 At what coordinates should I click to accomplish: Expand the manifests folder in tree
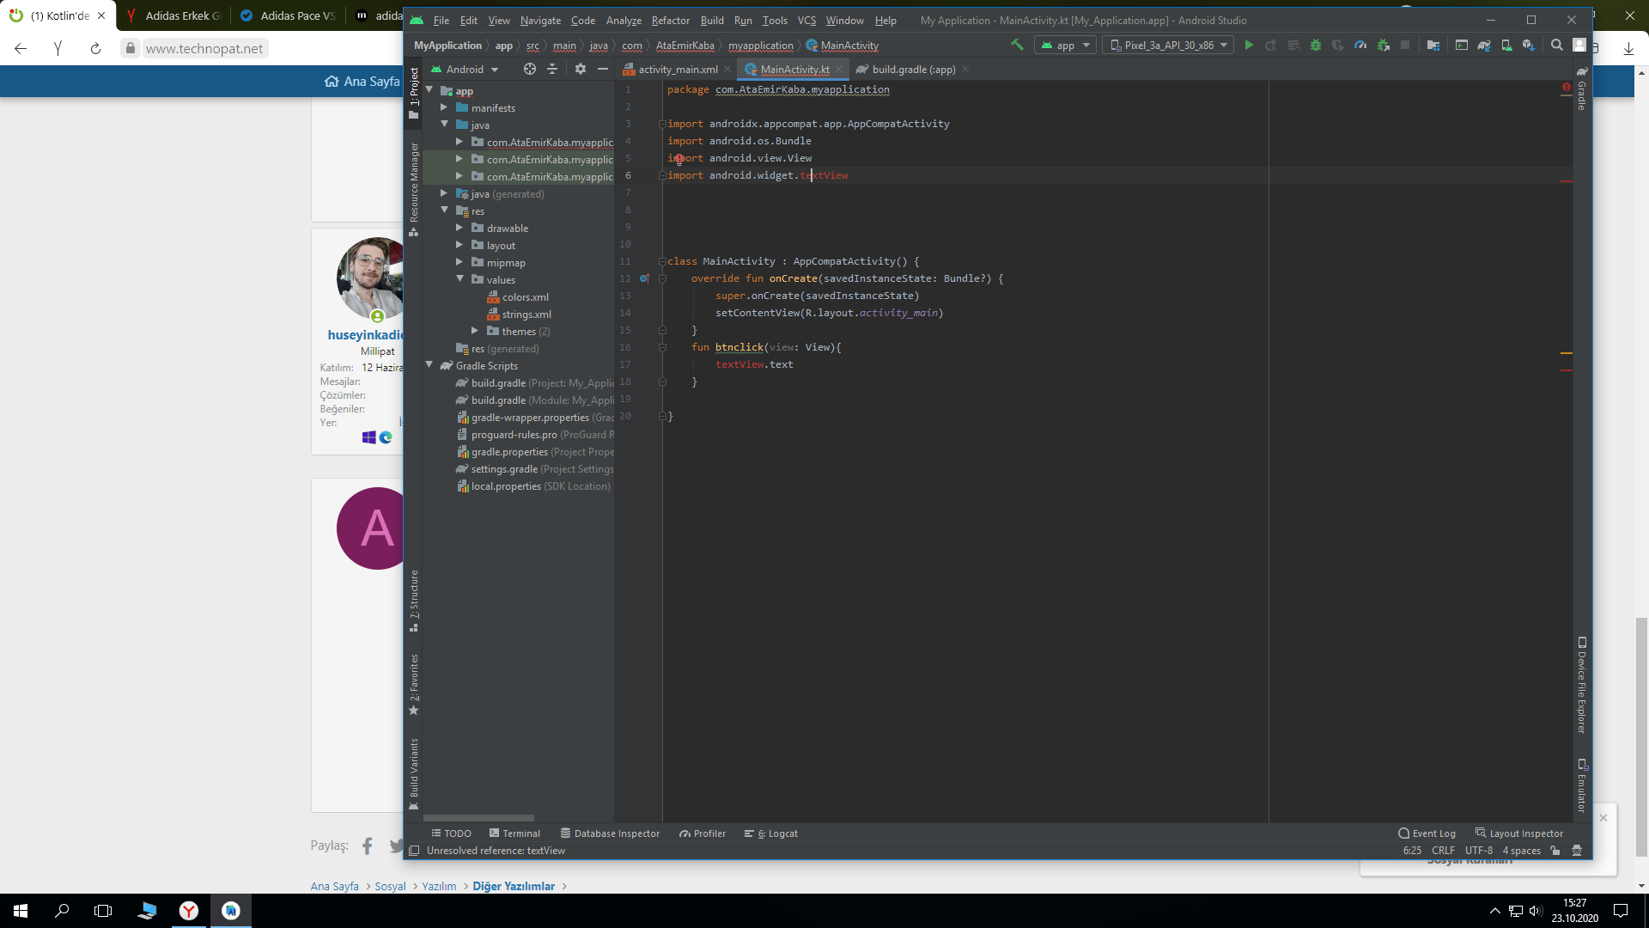point(444,108)
